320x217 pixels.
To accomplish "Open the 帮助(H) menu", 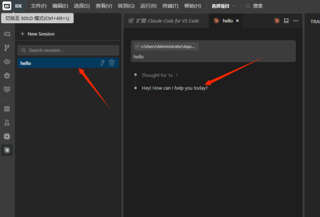I will [193, 6].
